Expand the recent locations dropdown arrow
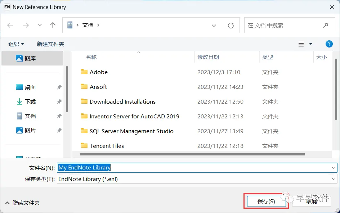Screen dimensions: 340x213 40,25
